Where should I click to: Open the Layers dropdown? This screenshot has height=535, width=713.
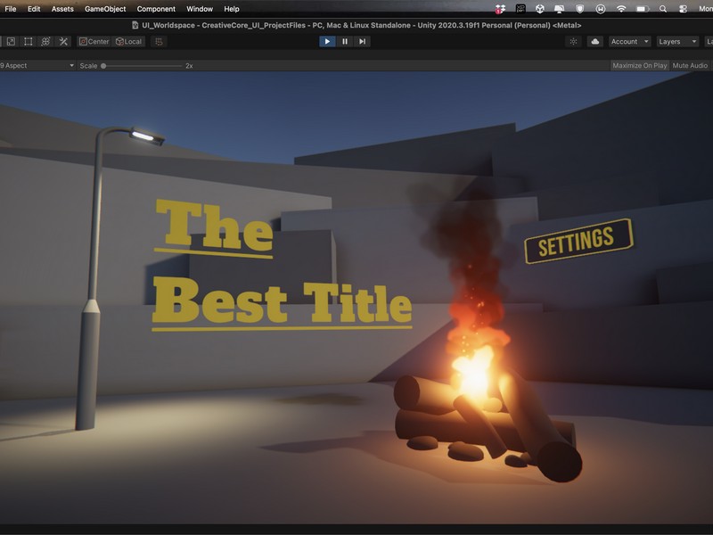[x=677, y=41]
